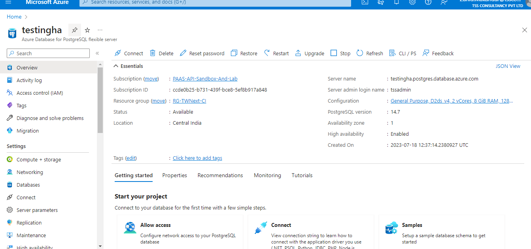Collapse the left navigation menu
Screen dimensions: 531x249
click(x=97, y=53)
